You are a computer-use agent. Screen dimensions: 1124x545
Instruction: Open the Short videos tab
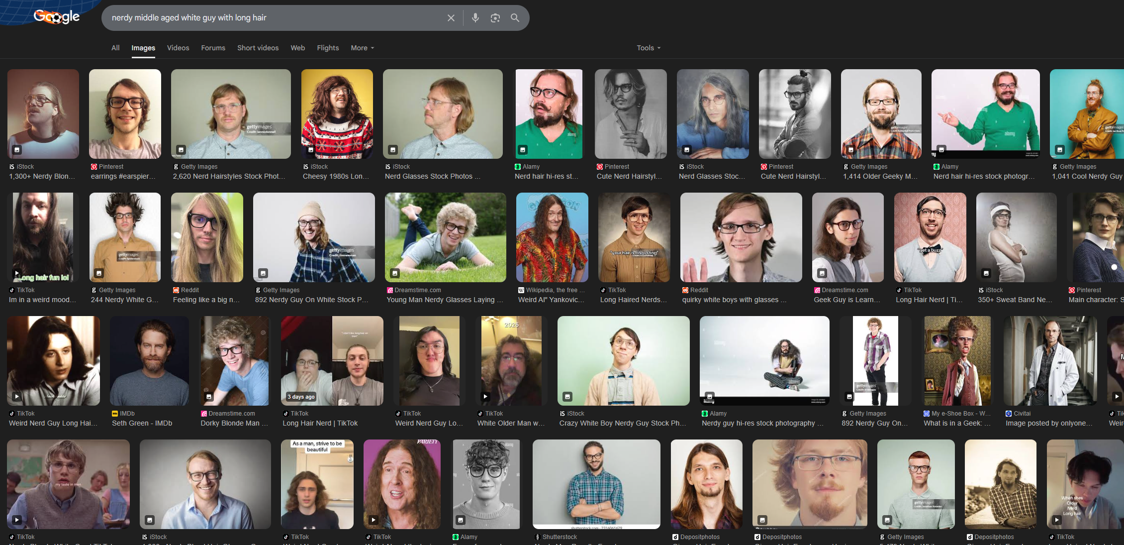coord(258,48)
